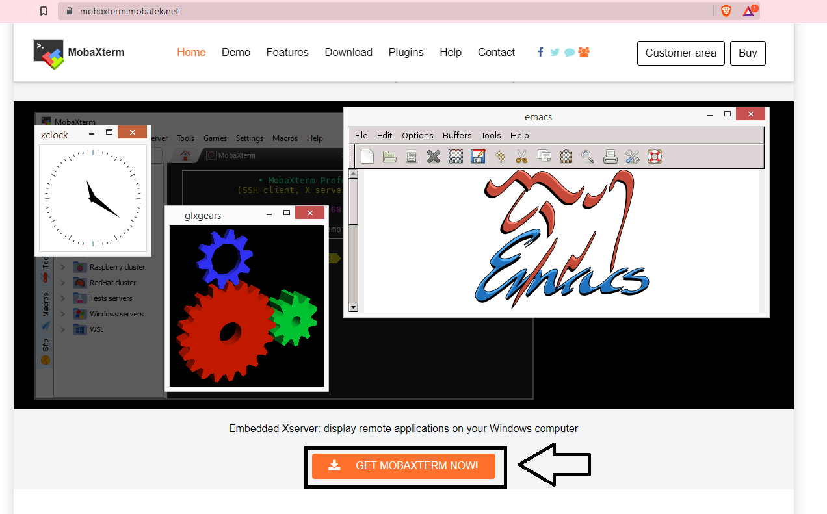Select the scissors Cut icon in emacs
Image resolution: width=827 pixels, height=514 pixels.
[x=522, y=156]
